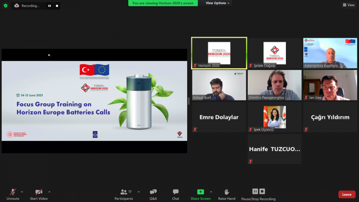The image size is (359, 202).
Task: Open the View Options dropdown
Action: (x=217, y=3)
